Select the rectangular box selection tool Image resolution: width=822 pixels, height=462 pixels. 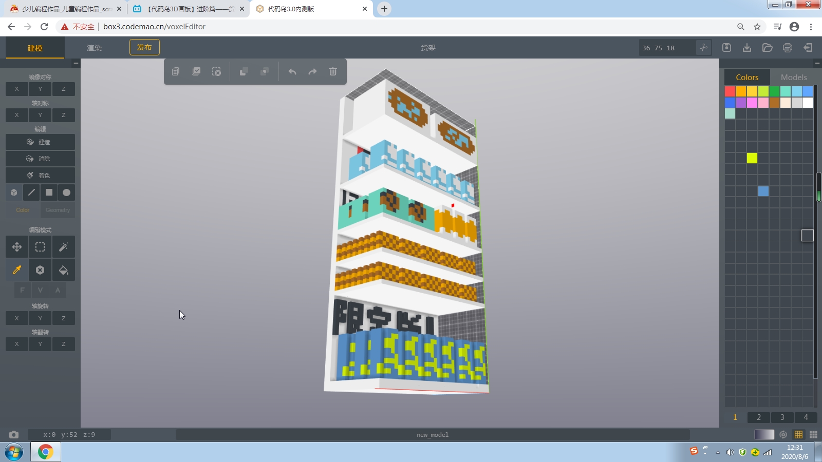(40, 247)
